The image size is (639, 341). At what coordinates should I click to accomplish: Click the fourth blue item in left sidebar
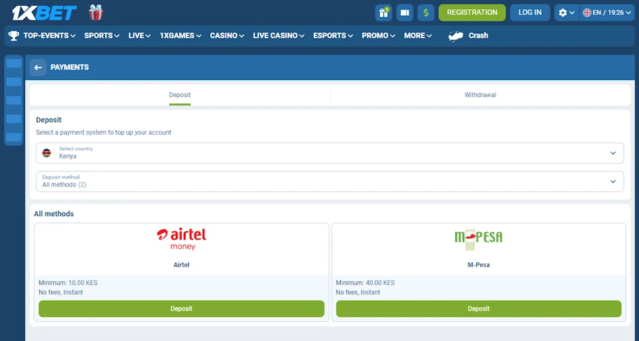coord(14,119)
